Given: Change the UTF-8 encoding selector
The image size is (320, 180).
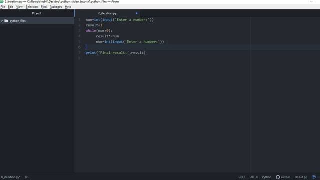Looking at the screenshot, I should (x=253, y=177).
